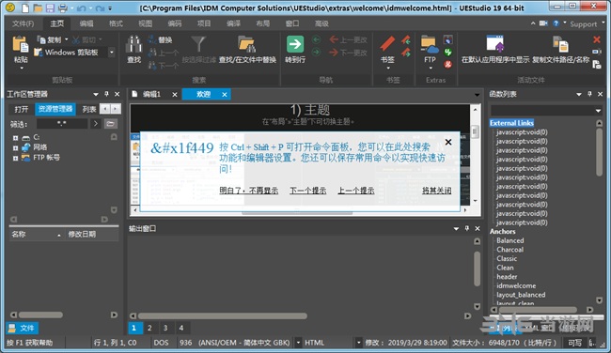Switch to the View (视图) ribbon tab
The image size is (611, 353).
pos(146,23)
